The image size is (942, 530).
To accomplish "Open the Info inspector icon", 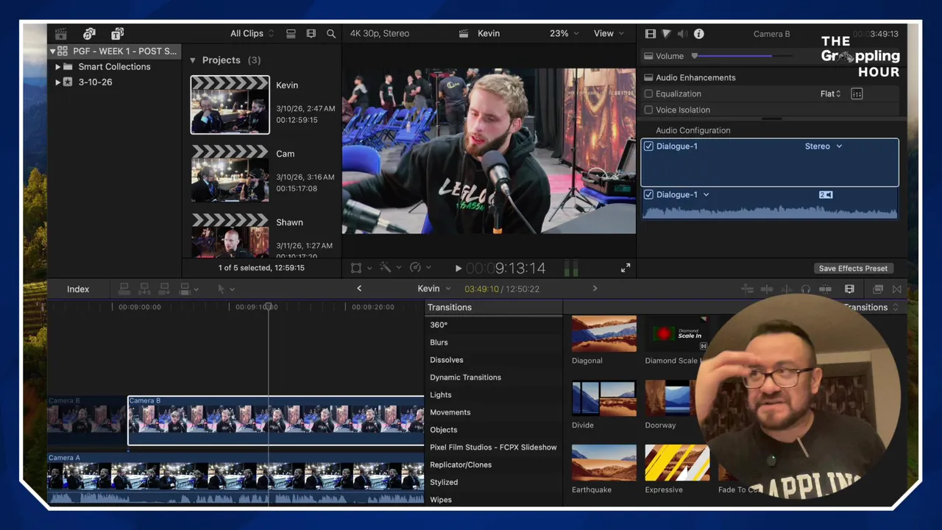I will 698,34.
